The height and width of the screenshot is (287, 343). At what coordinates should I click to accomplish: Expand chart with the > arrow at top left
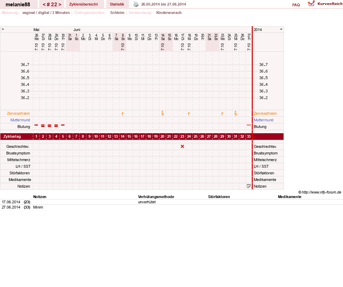pyautogui.click(x=3, y=29)
